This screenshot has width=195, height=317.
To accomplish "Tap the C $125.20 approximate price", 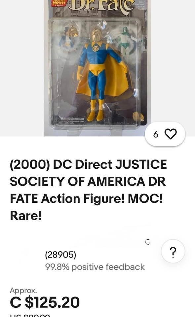I will click(x=45, y=302).
